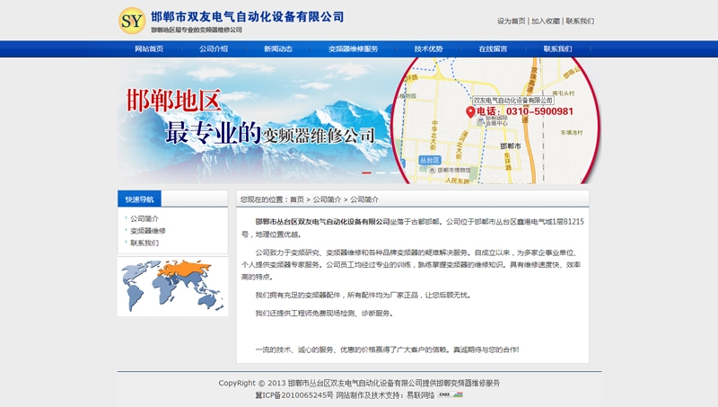Open the 新闻动态 navigation item
The width and height of the screenshot is (718, 407).
[x=278, y=49]
